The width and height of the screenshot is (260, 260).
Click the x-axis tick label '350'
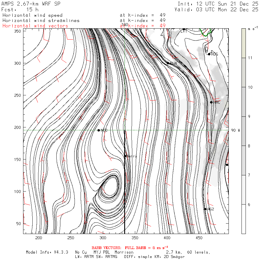coord(135,238)
